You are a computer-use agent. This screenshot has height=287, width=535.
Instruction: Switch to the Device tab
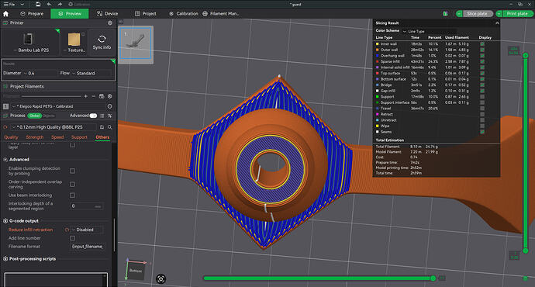coord(107,14)
